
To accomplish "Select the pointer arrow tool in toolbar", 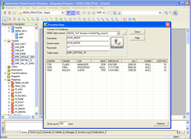I will tap(5, 19).
